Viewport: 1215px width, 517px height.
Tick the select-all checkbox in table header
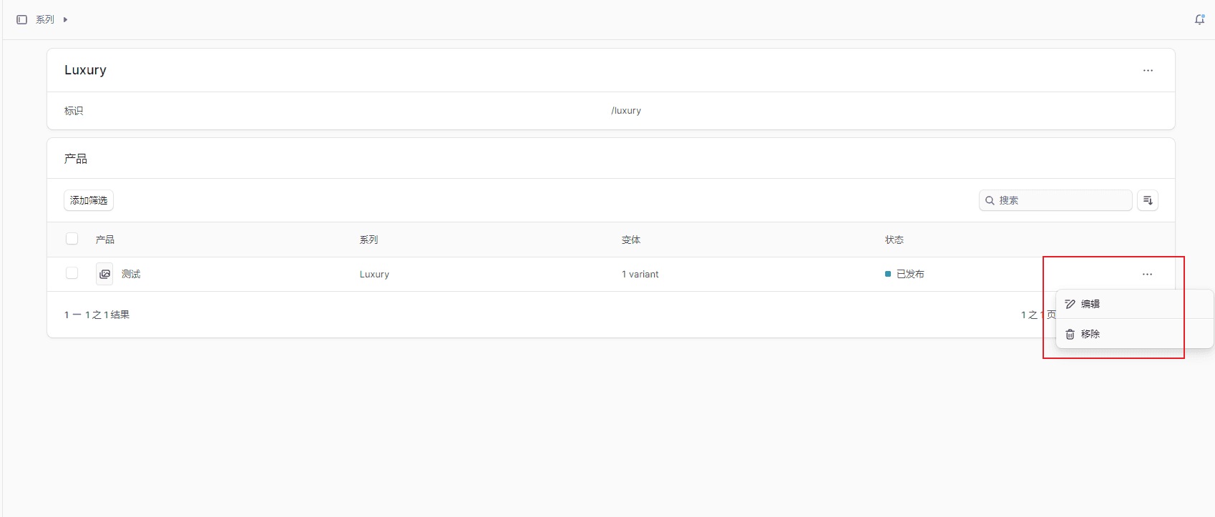[72, 239]
